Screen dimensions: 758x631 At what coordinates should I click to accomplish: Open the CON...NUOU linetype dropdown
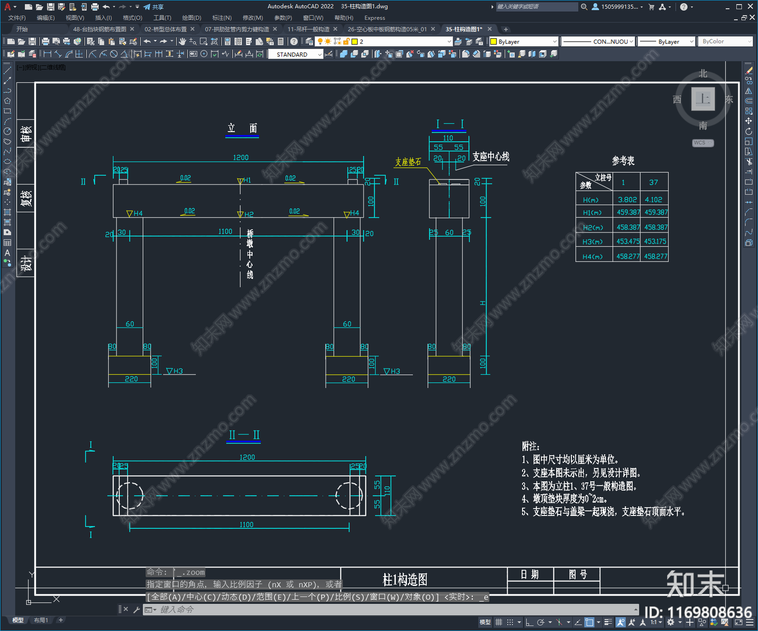pyautogui.click(x=598, y=42)
